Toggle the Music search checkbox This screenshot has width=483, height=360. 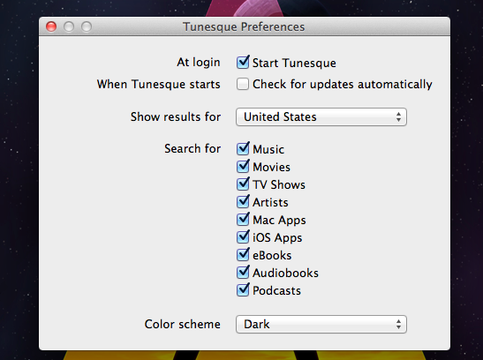[243, 149]
